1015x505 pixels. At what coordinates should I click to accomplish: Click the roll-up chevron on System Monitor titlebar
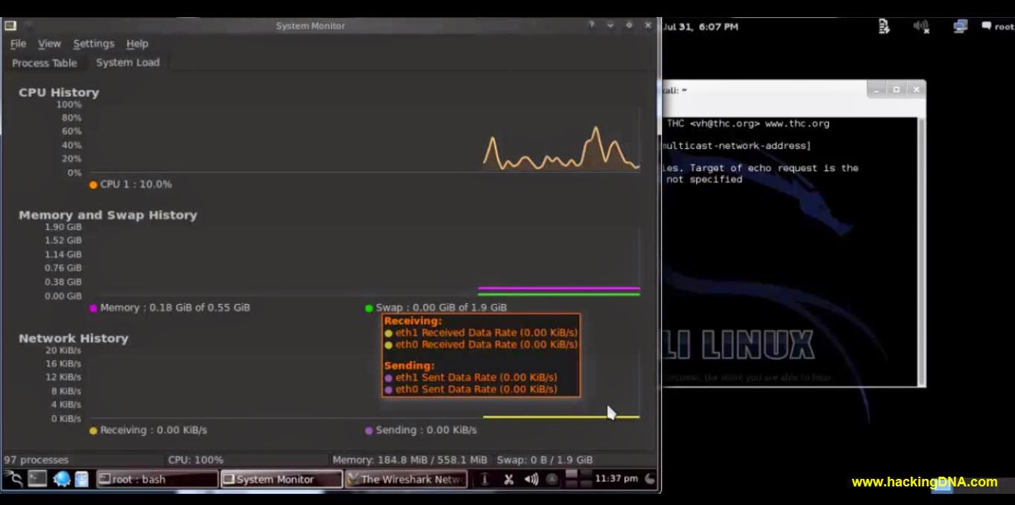[x=610, y=25]
